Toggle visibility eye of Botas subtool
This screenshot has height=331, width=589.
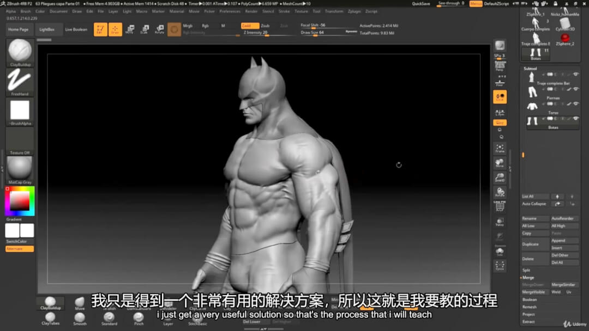tap(576, 119)
